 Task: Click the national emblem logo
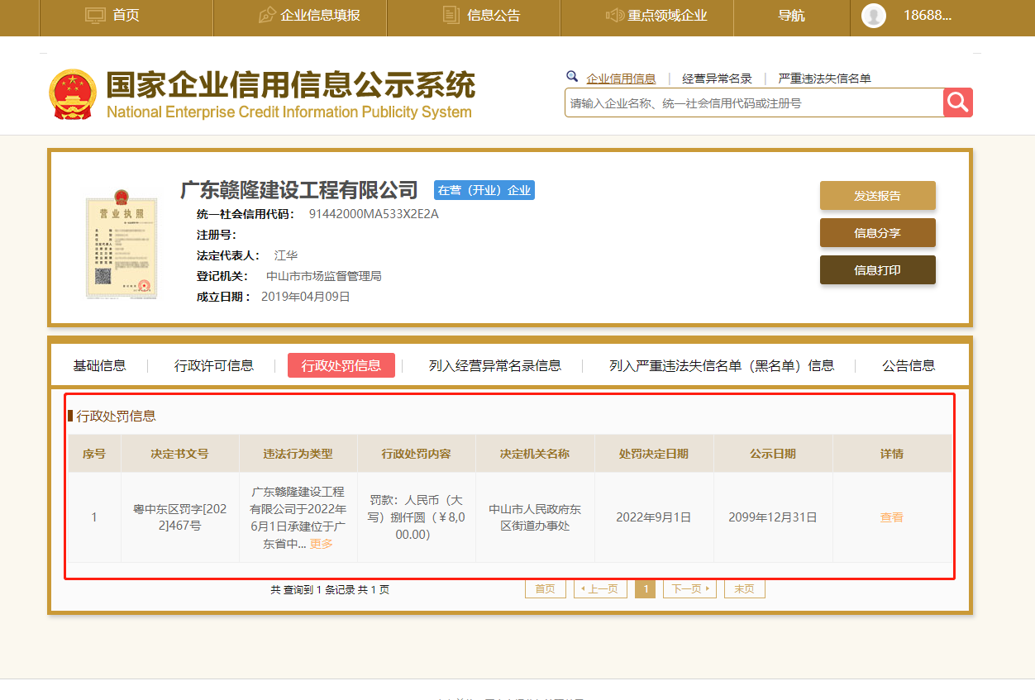point(73,94)
